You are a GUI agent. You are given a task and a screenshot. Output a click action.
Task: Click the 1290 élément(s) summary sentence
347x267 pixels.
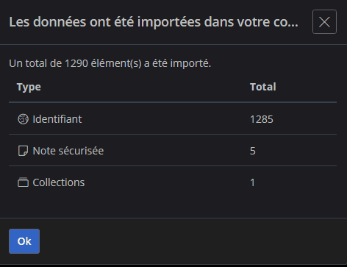[x=110, y=63]
